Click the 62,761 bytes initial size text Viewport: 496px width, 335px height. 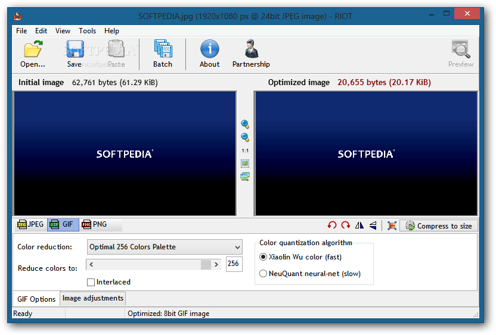pyautogui.click(x=115, y=82)
